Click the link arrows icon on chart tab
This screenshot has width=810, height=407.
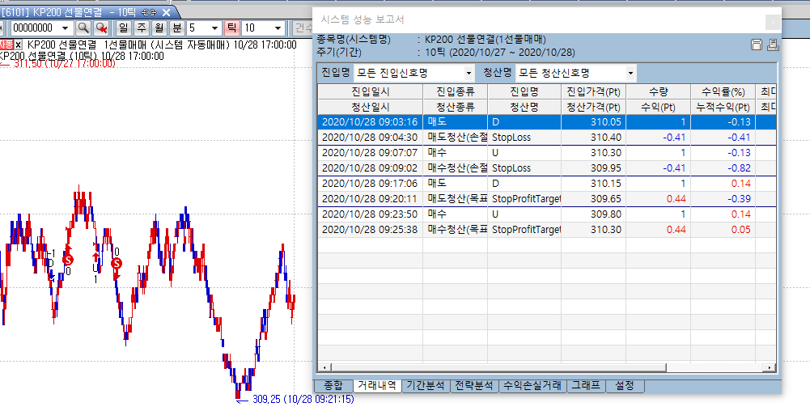click(148, 12)
